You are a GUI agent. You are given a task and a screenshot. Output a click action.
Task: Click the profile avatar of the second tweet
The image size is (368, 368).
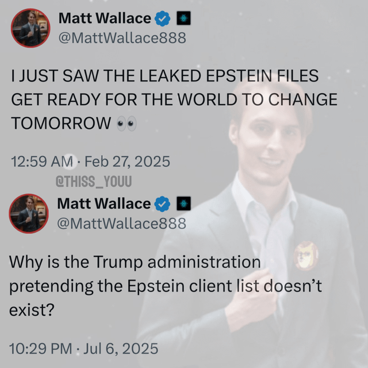click(29, 213)
